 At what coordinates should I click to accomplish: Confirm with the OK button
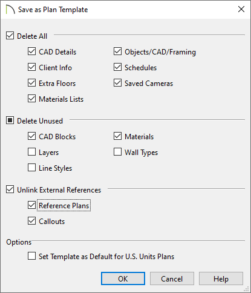(x=123, y=278)
